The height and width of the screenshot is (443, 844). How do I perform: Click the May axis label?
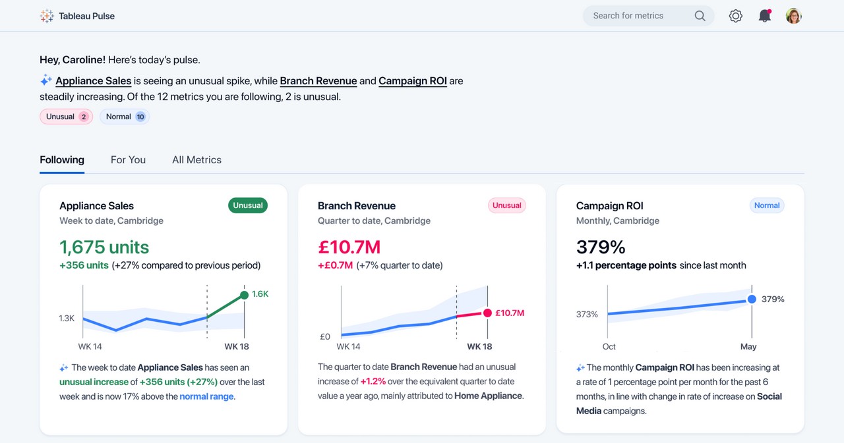pyautogui.click(x=748, y=347)
